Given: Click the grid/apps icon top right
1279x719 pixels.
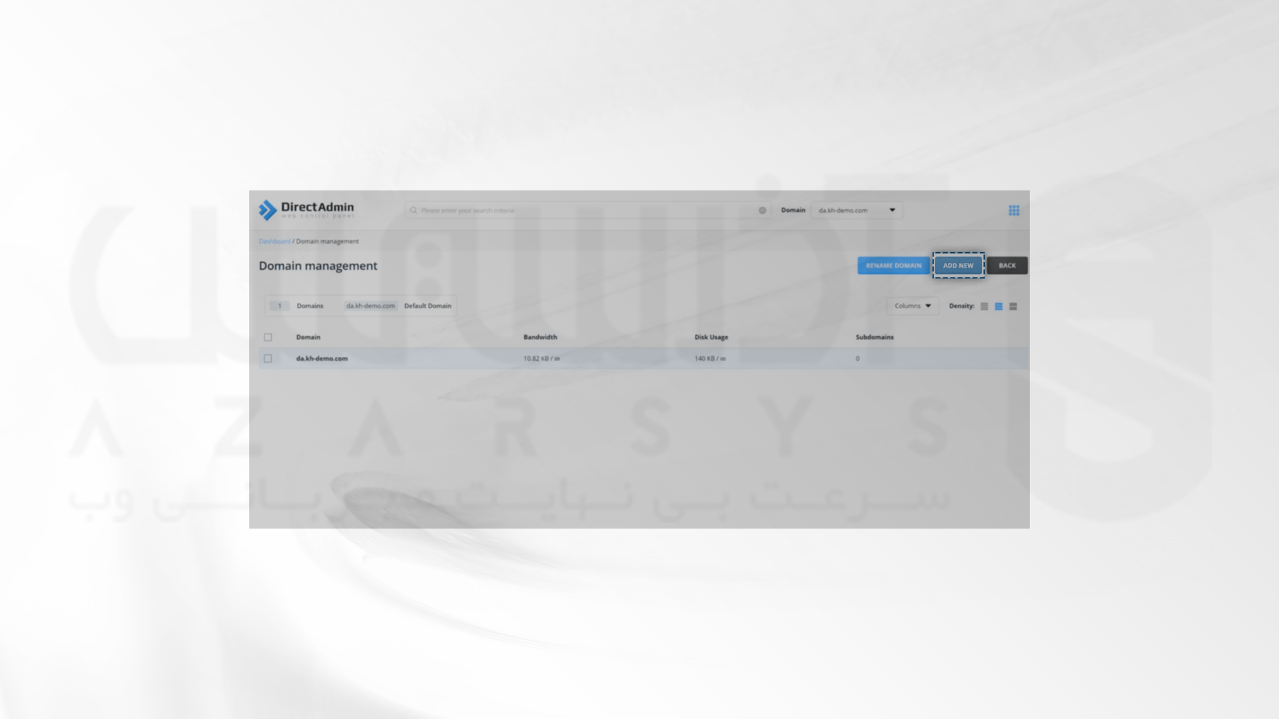Looking at the screenshot, I should 1015,210.
